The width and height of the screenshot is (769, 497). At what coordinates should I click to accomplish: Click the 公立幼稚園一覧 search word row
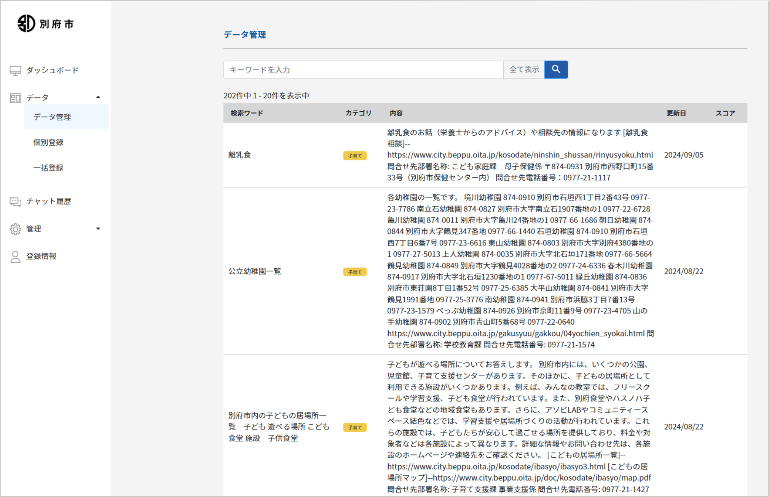pyautogui.click(x=254, y=271)
